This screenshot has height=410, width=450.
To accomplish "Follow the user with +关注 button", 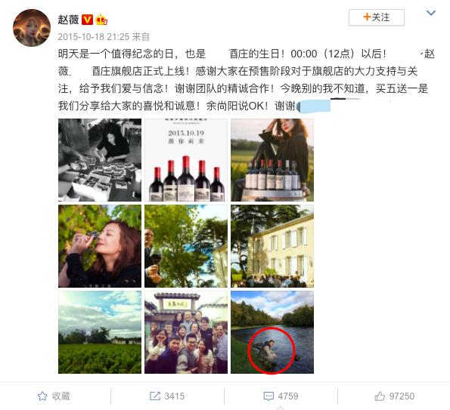I will [x=377, y=17].
